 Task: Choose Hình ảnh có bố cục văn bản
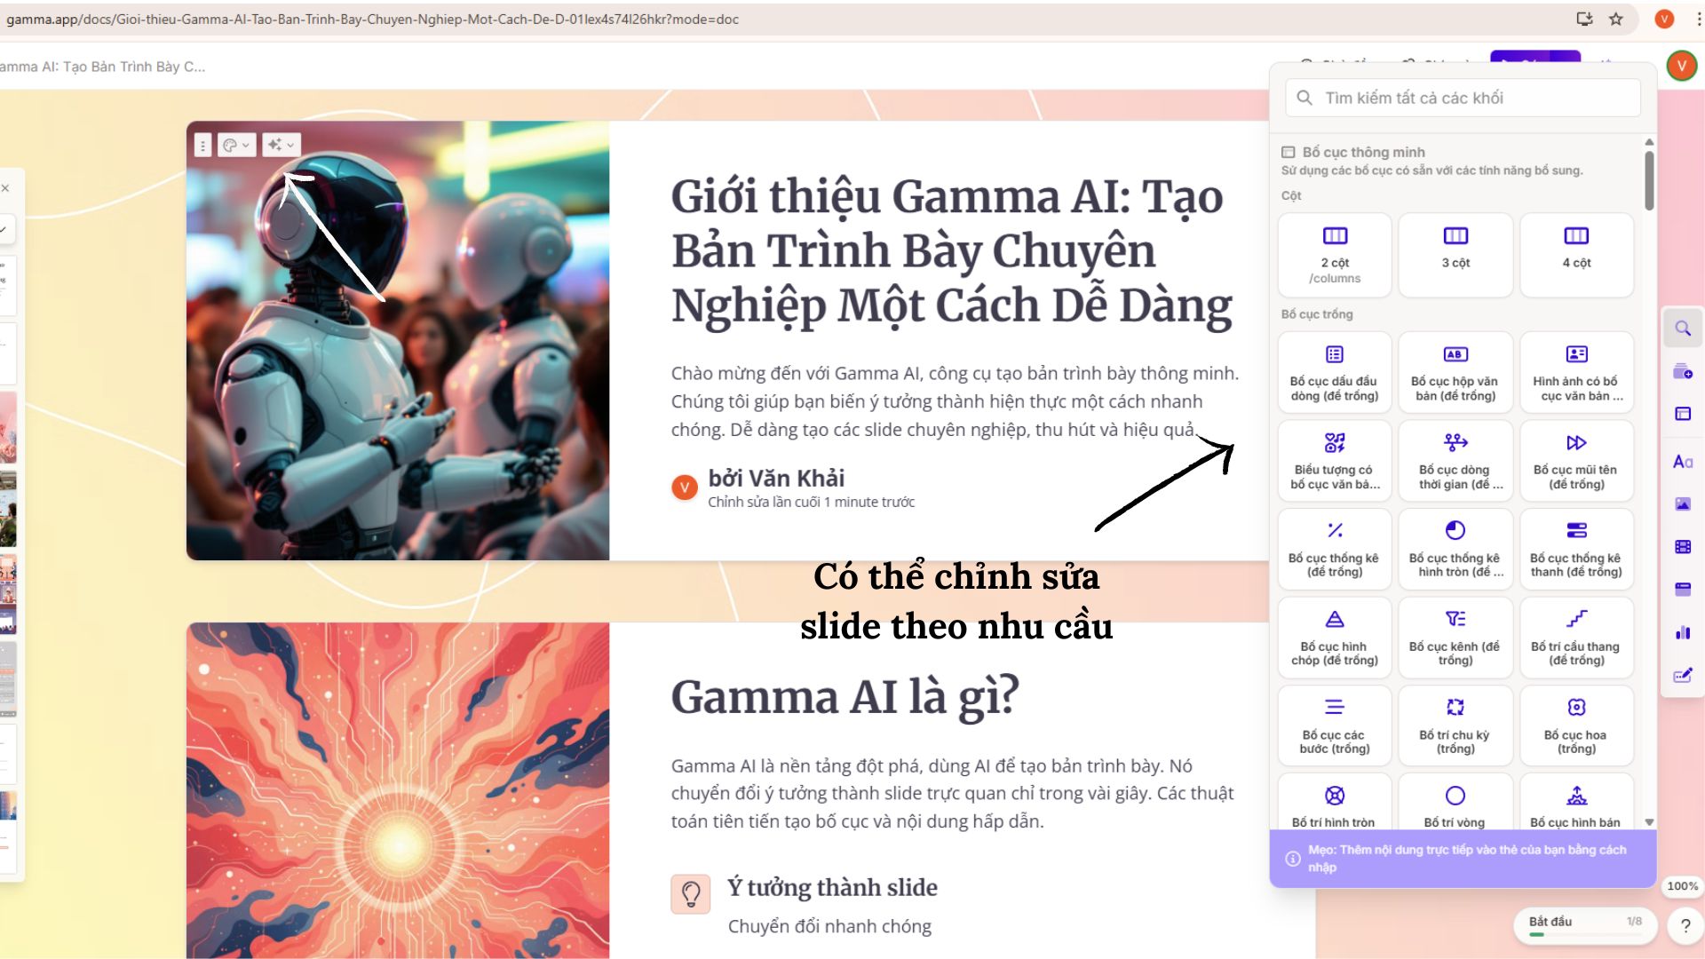[1576, 372]
